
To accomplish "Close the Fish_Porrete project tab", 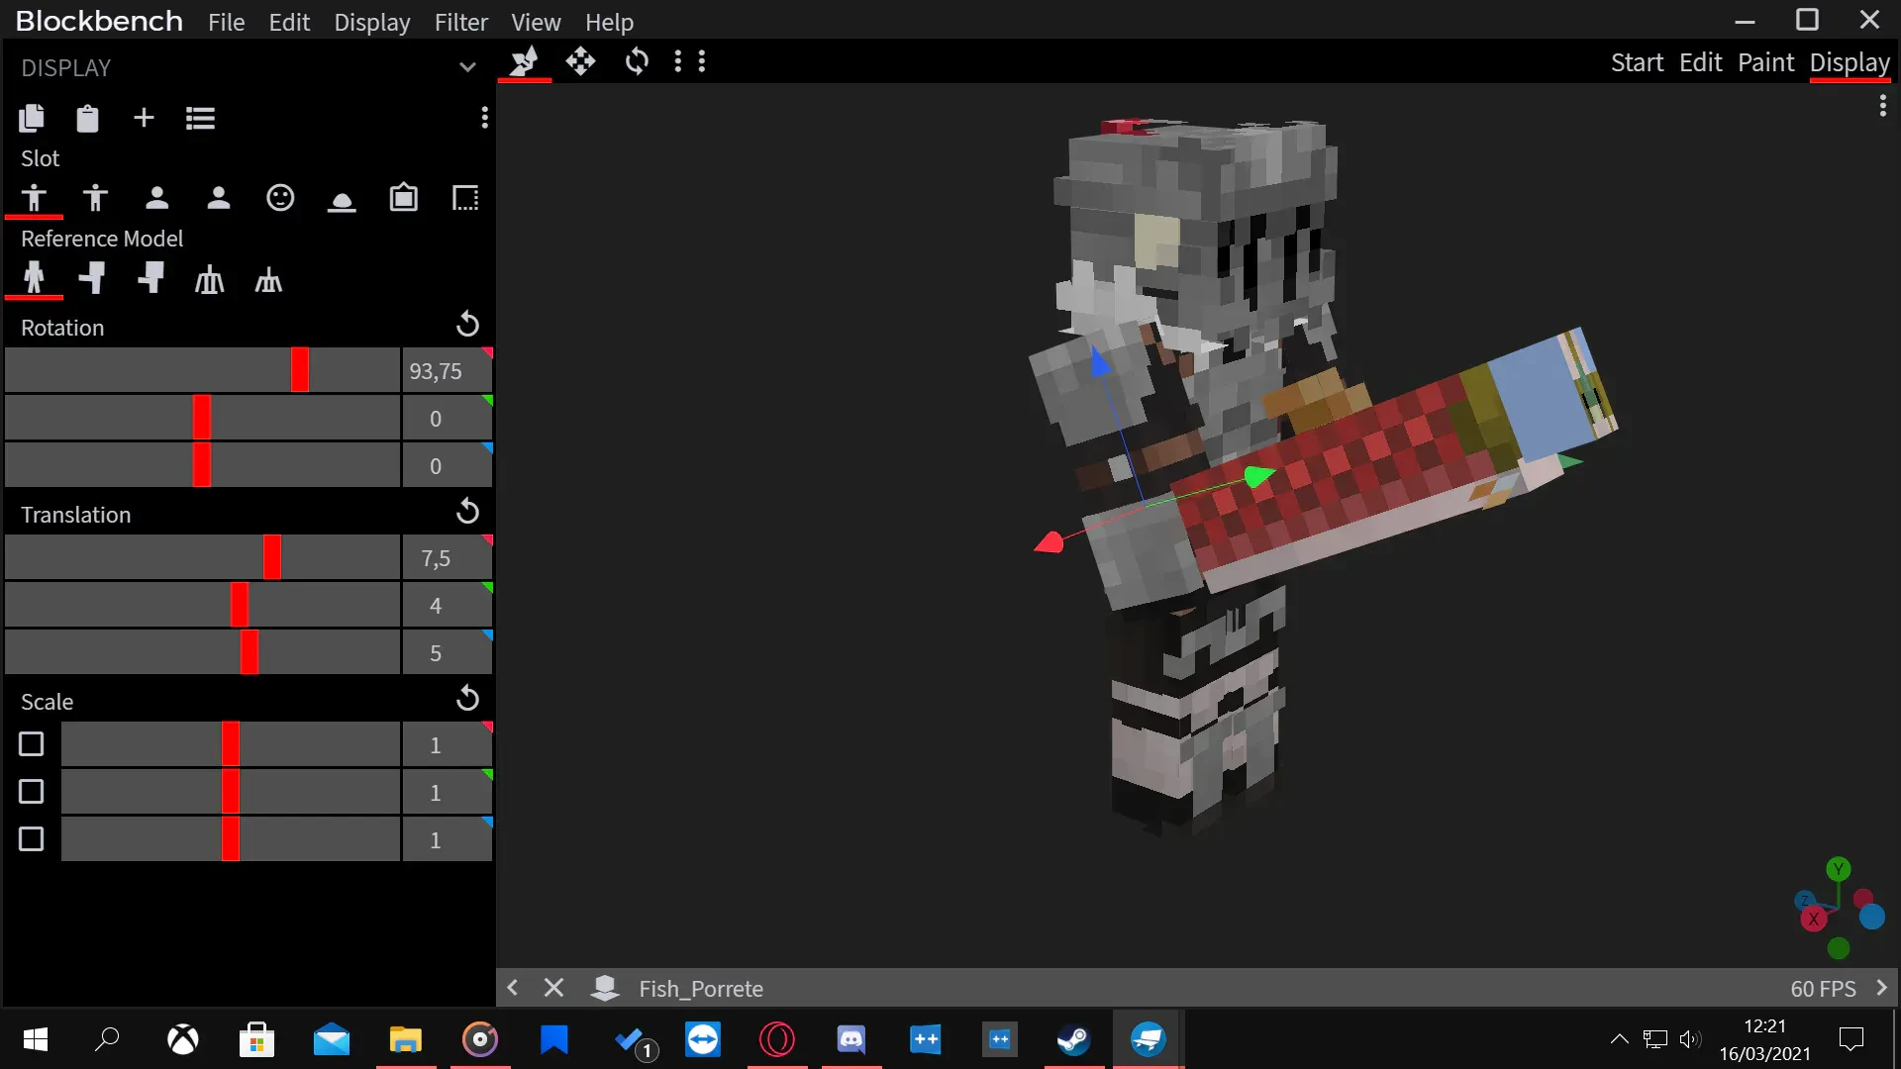I will tap(553, 988).
